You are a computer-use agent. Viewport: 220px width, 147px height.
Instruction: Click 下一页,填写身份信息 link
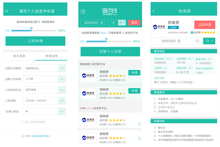point(34,122)
